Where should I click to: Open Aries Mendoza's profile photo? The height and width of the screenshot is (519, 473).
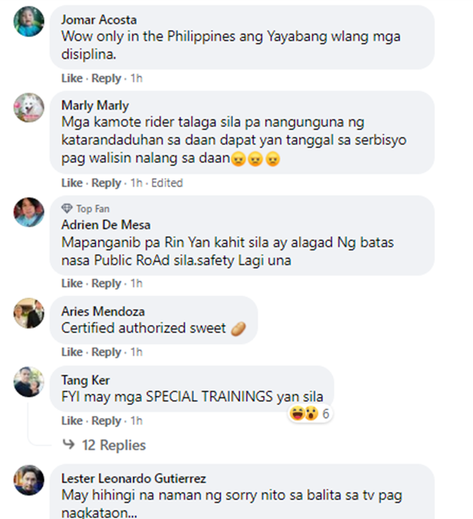pyautogui.click(x=29, y=313)
